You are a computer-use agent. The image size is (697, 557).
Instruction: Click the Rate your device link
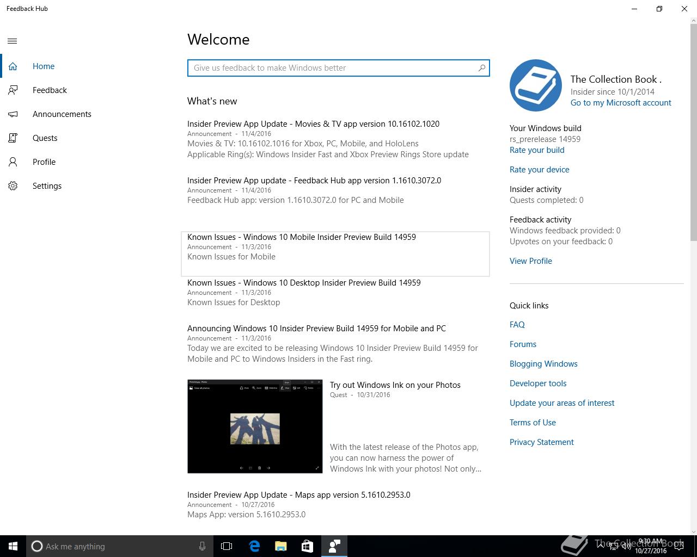click(x=540, y=170)
